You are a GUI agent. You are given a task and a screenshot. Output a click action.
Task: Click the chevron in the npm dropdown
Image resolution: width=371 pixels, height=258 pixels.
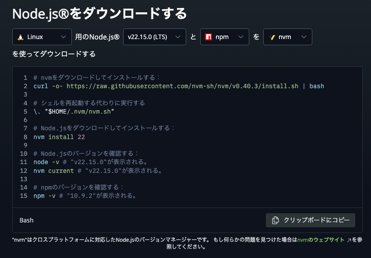(240, 37)
